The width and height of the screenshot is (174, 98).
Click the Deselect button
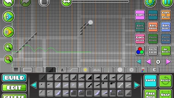click(x=166, y=51)
